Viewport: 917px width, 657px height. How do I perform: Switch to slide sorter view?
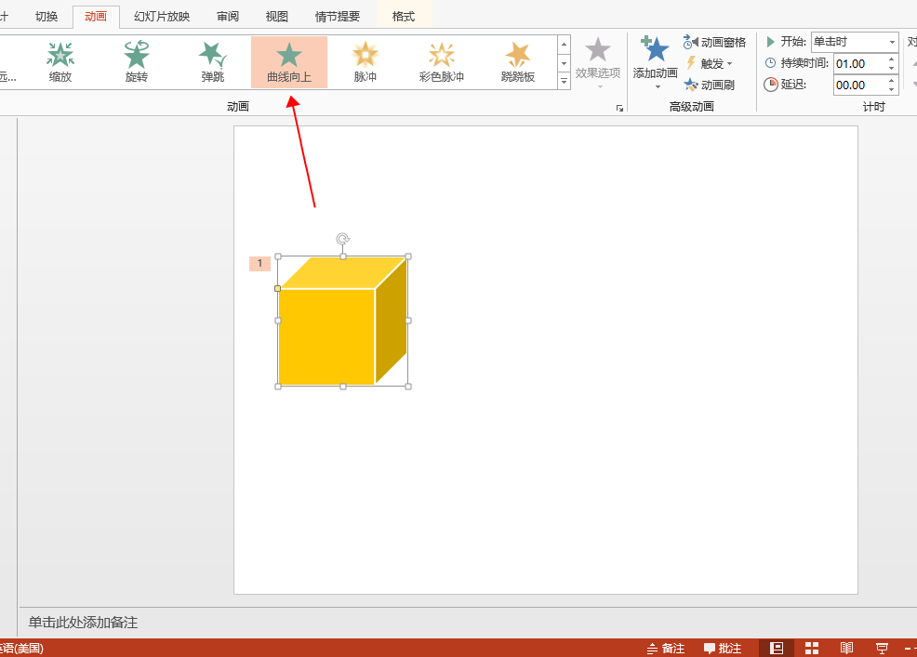point(812,648)
